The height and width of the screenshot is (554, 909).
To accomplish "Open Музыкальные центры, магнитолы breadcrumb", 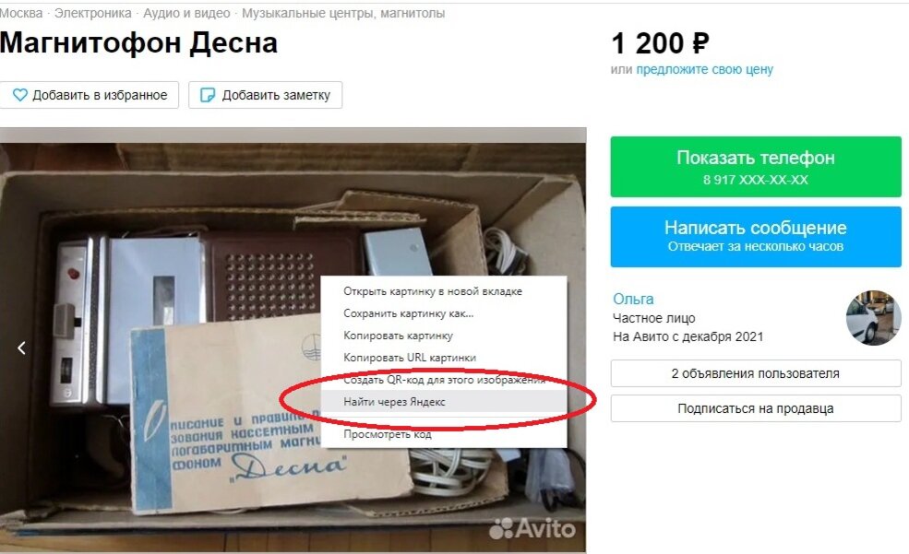I will (x=343, y=13).
